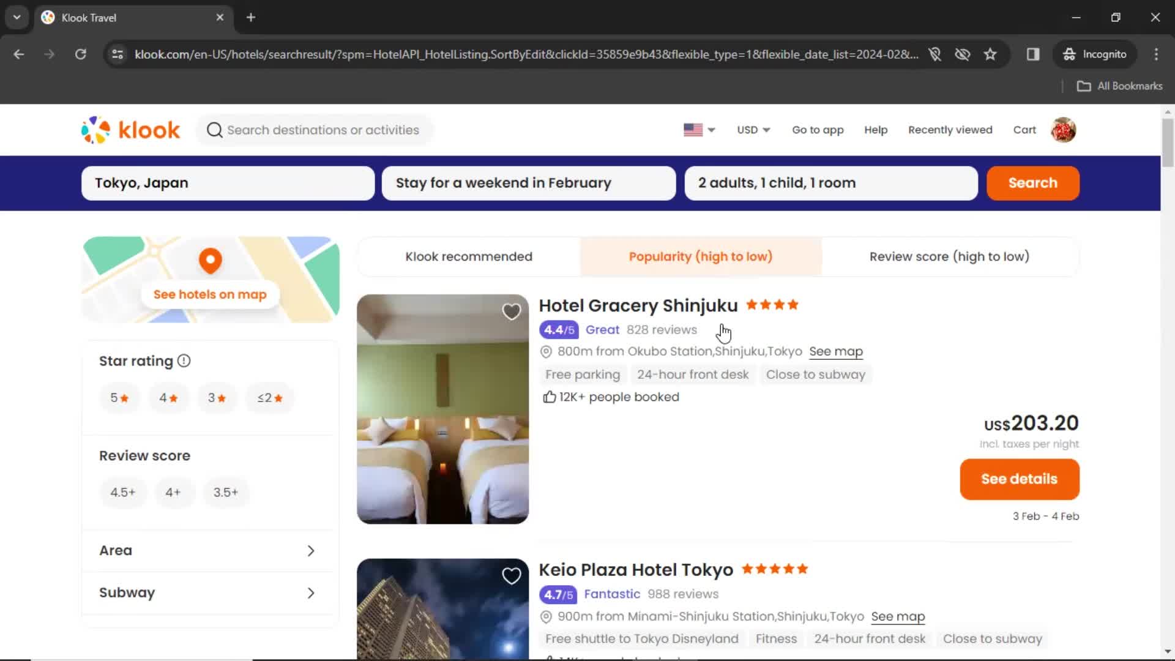Close the Klook Travel tab
Image resolution: width=1175 pixels, height=661 pixels.
point(220,17)
